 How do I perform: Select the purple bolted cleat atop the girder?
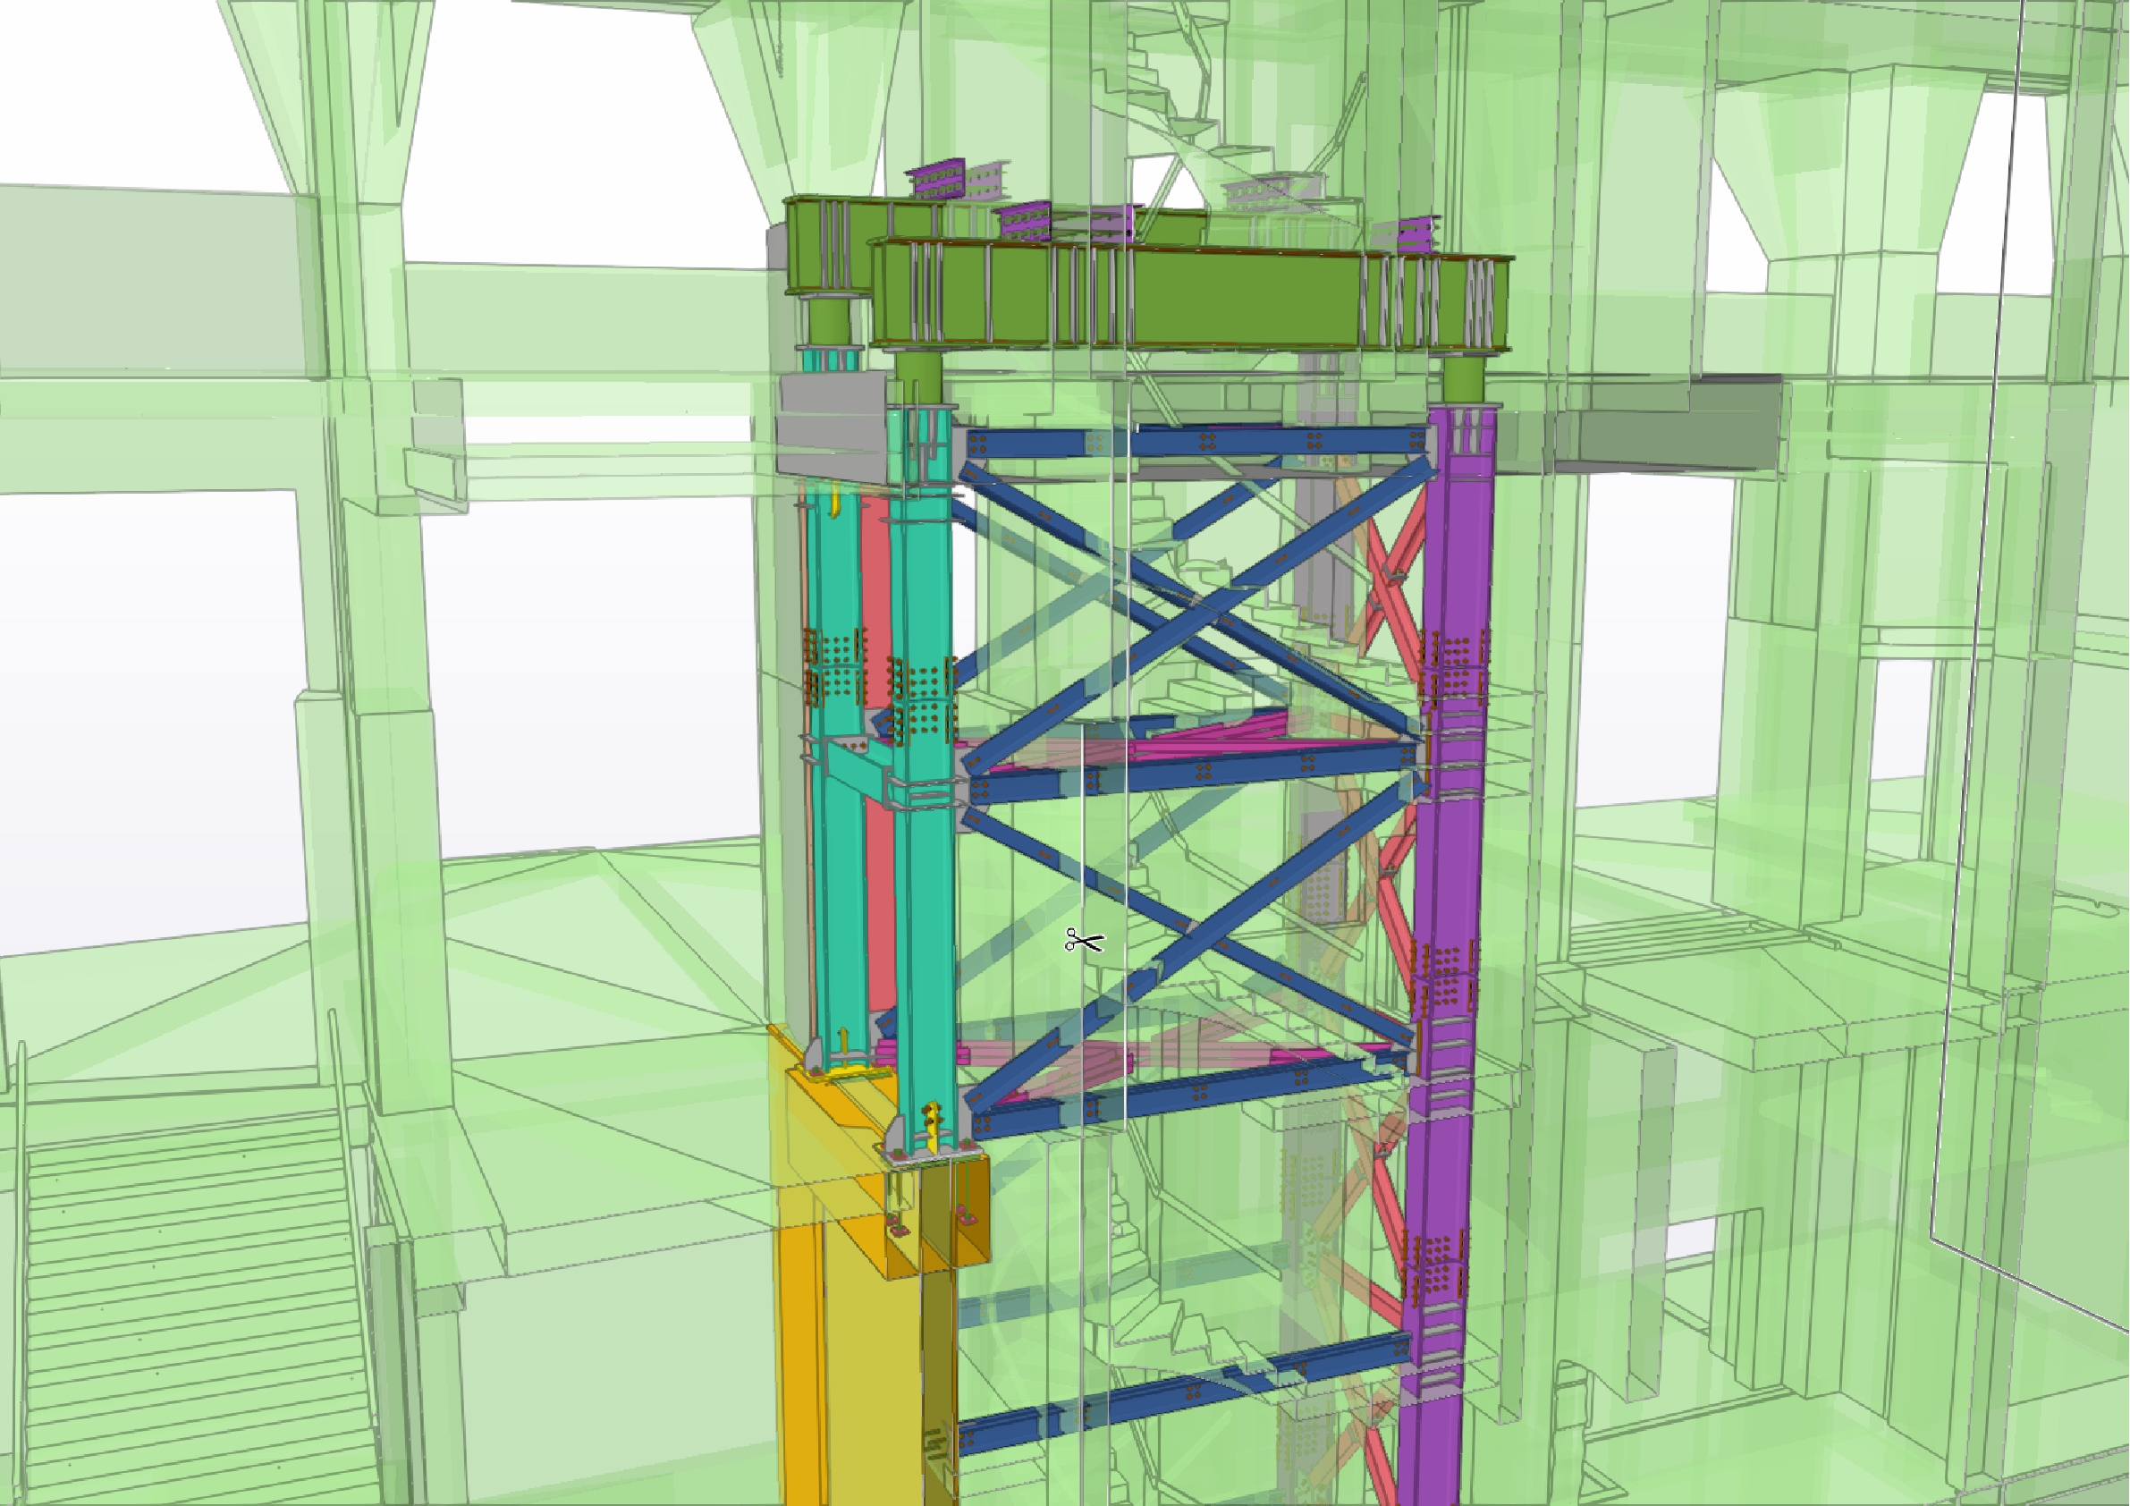[1025, 223]
